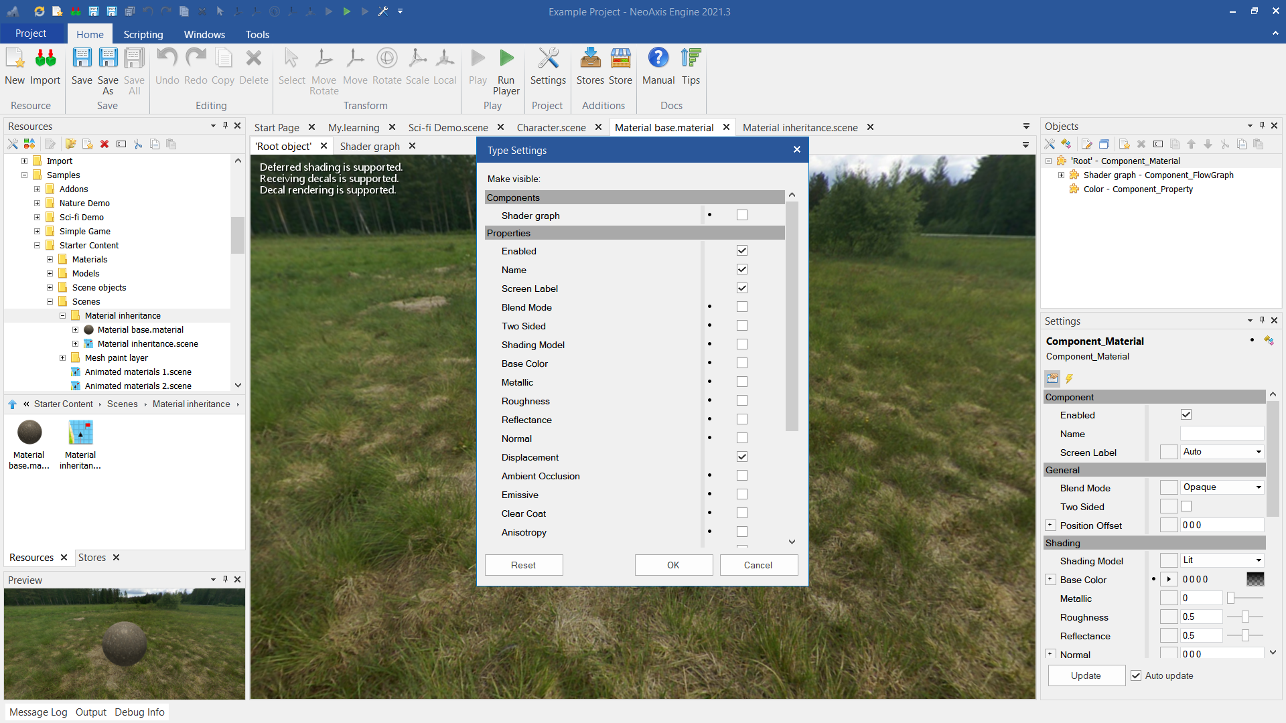The height and width of the screenshot is (723, 1286).
Task: Enable the Blend Mode visibility checkbox
Action: 741,307
